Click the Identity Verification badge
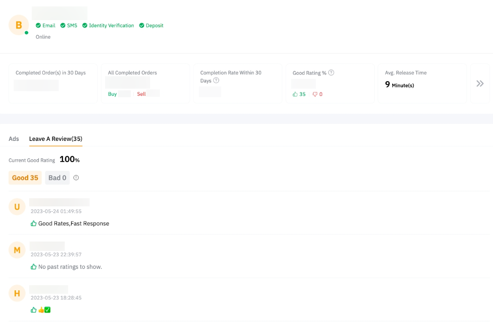Image resolution: width=493 pixels, height=322 pixels. [108, 26]
